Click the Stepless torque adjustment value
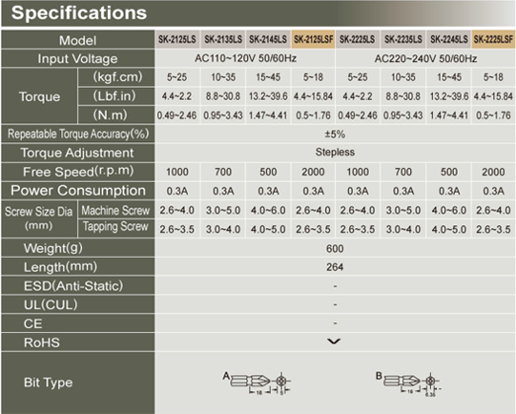The height and width of the screenshot is (414, 516). pos(335,152)
